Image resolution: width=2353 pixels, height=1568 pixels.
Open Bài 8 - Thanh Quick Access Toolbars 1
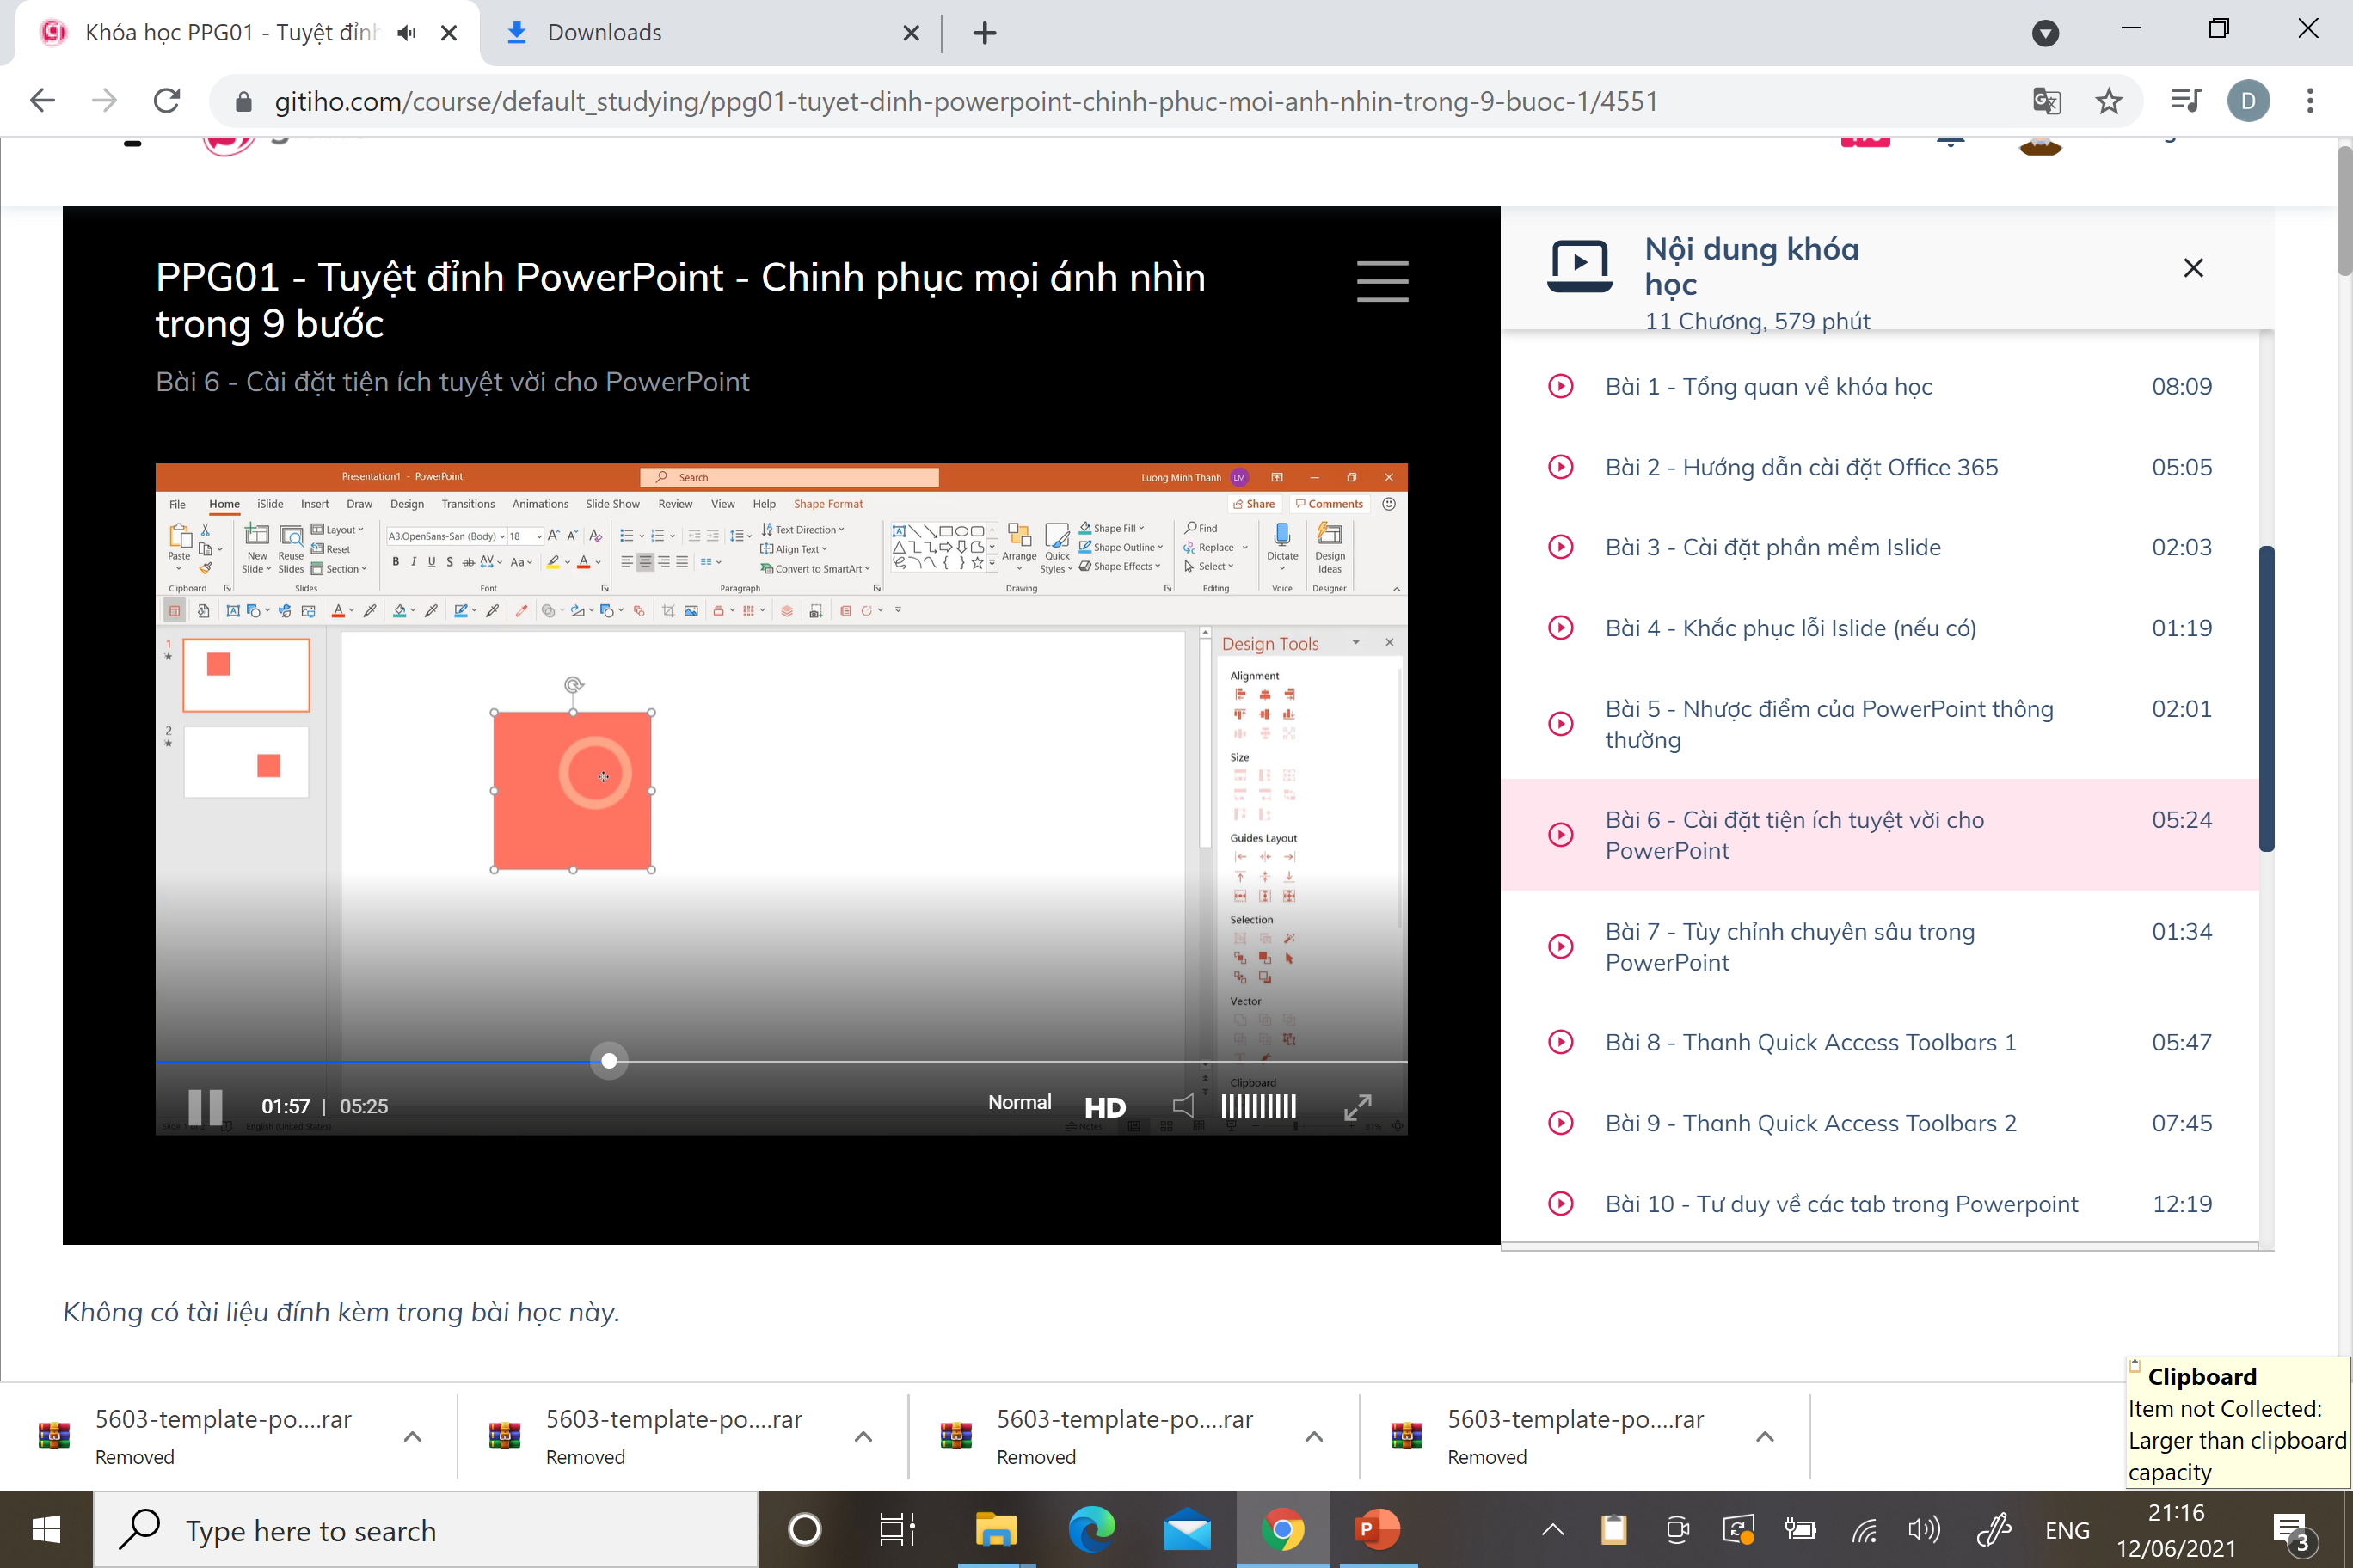(x=1880, y=1042)
